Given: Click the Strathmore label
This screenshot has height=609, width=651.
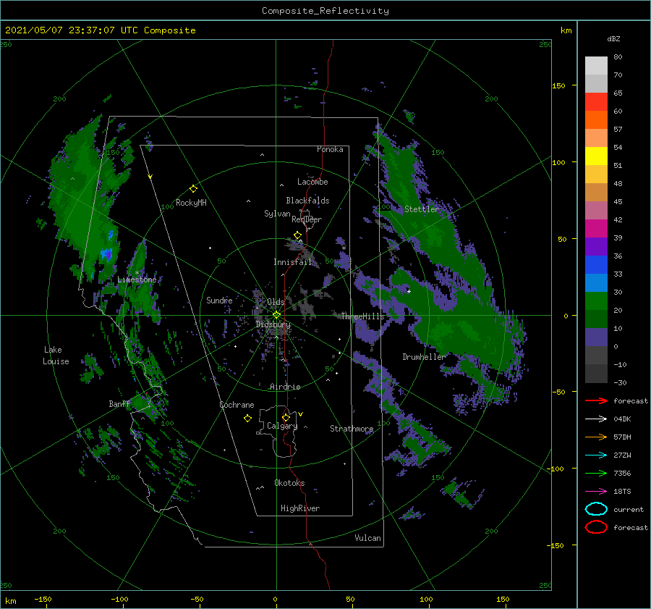Looking at the screenshot, I should [x=352, y=429].
